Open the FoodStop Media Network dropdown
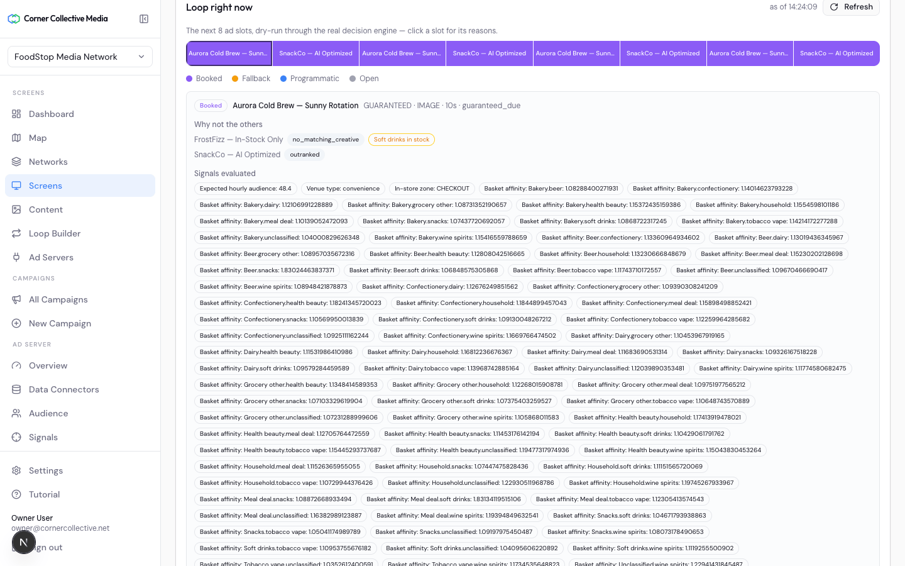This screenshot has height=566, width=905. coord(80,57)
